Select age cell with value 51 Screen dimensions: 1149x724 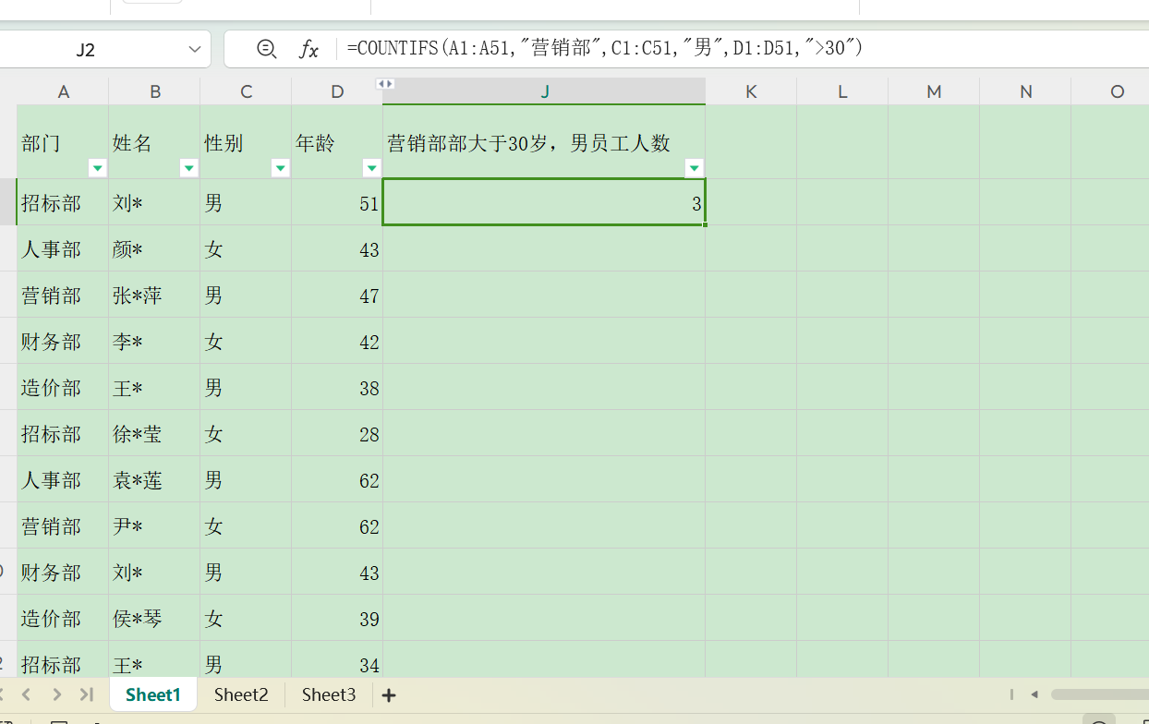click(337, 203)
